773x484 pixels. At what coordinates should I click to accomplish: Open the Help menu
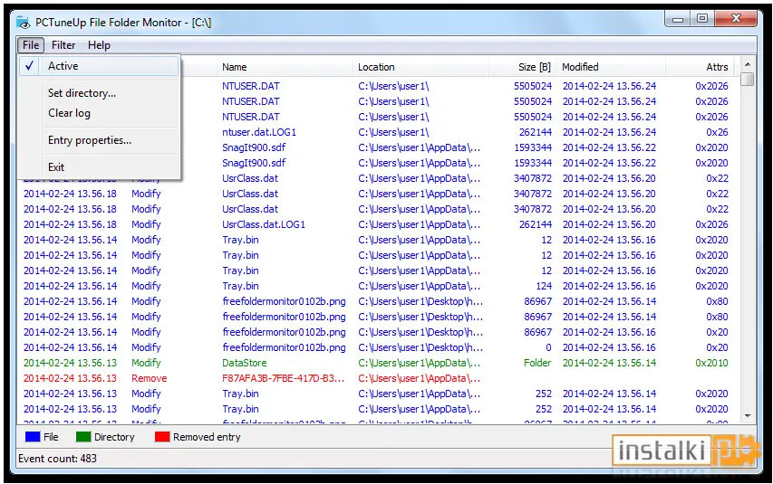point(99,45)
